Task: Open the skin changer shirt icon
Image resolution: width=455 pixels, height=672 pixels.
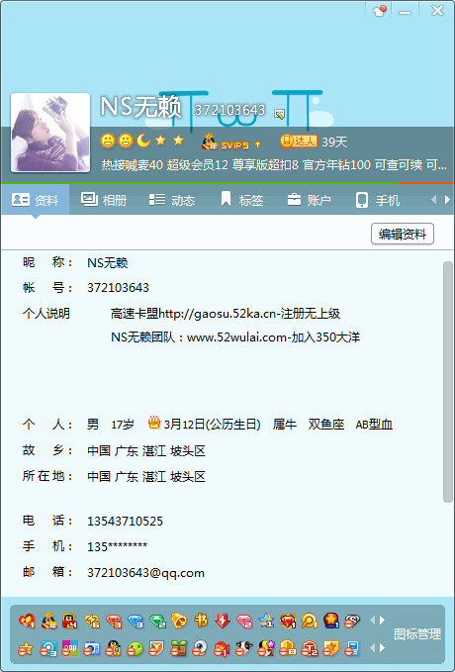Action: click(380, 10)
